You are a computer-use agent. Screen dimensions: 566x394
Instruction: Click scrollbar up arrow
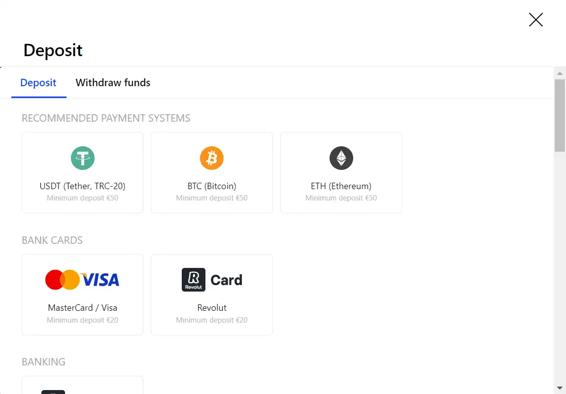[x=560, y=73]
